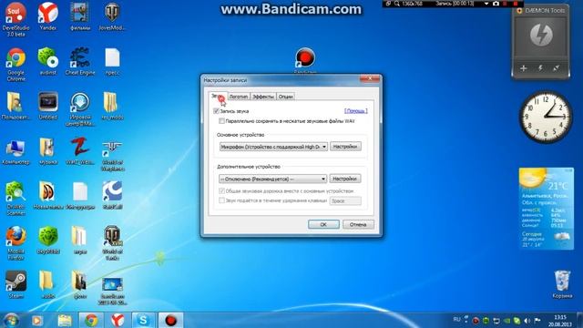Launch World of Tanks desktop shortcut

coord(112,243)
